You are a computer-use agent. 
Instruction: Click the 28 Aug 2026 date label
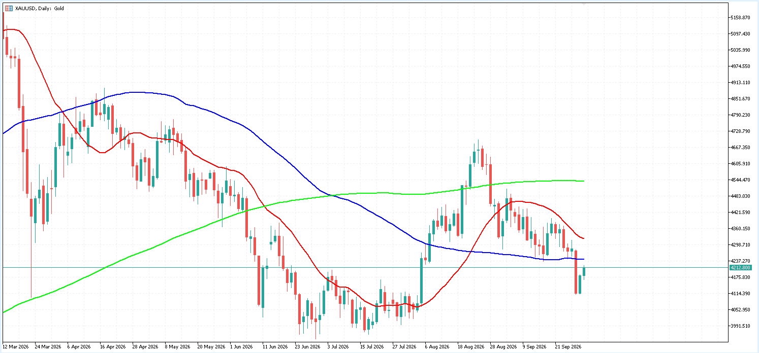coord(503,347)
